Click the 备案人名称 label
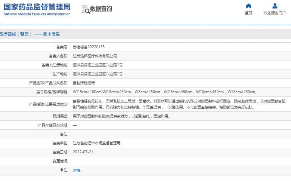Image resolution: width=291 pixels, height=181 pixels. [58, 56]
